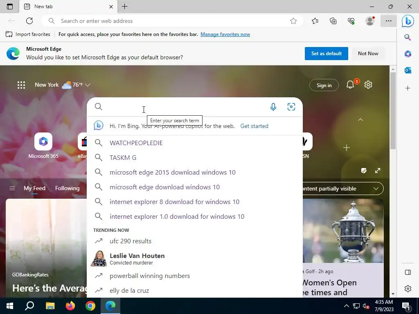419x314 pixels.
Task: Choose microsoft edge 2015 download suggestion
Action: [x=194, y=172]
